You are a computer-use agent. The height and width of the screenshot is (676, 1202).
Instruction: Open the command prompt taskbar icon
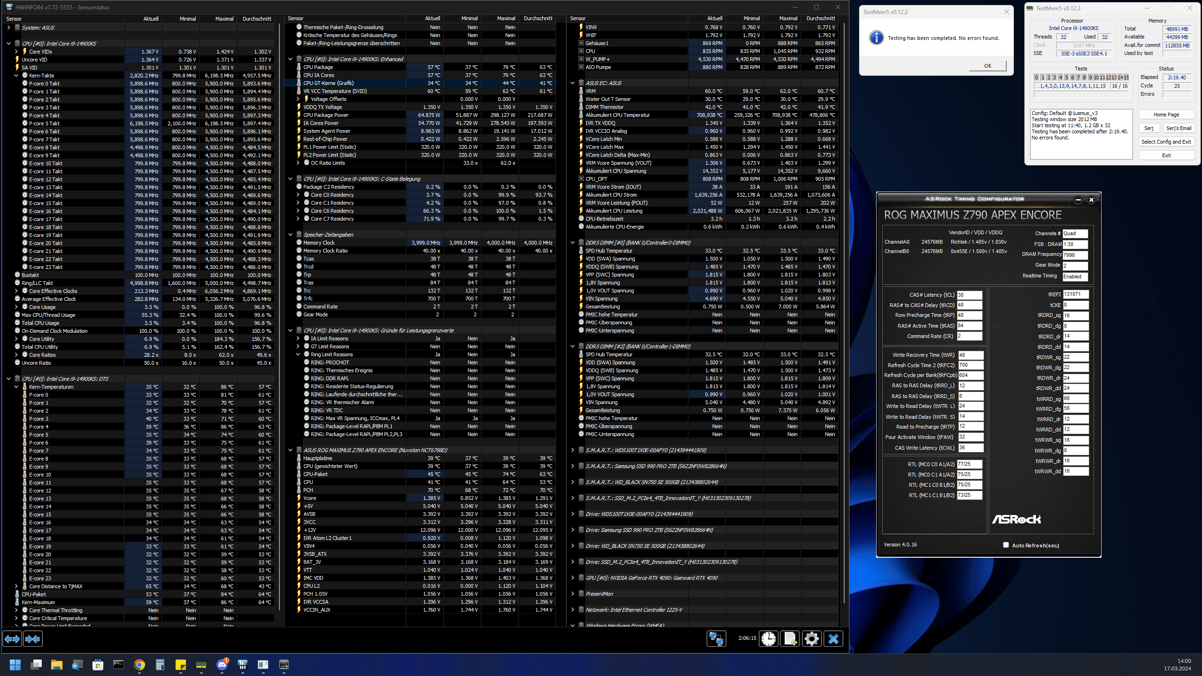[x=118, y=665]
